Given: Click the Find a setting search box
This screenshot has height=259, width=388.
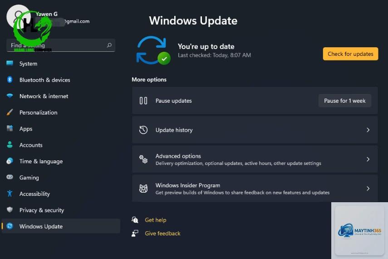Looking at the screenshot, I should coord(61,45).
